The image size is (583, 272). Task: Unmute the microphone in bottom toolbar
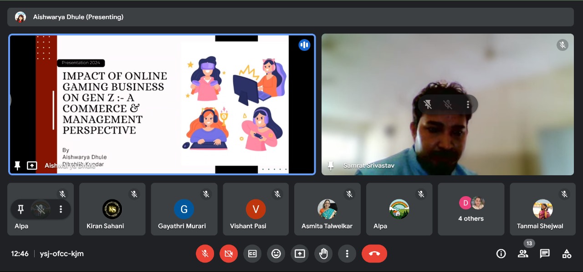tap(205, 254)
